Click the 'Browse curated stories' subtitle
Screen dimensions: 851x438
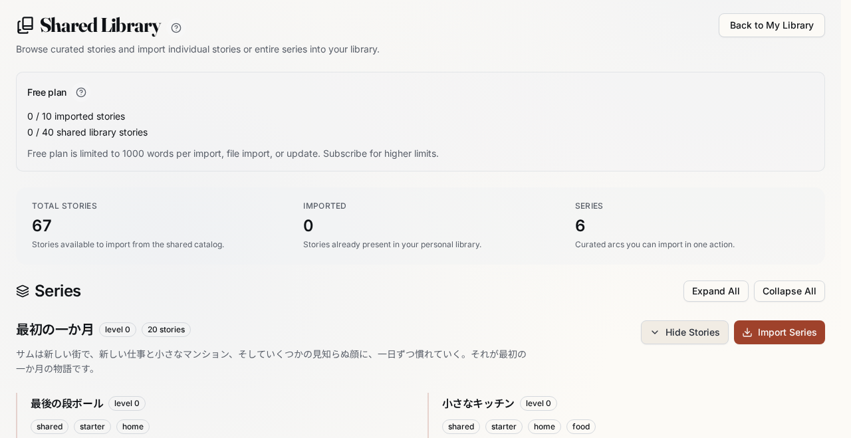pos(197,49)
